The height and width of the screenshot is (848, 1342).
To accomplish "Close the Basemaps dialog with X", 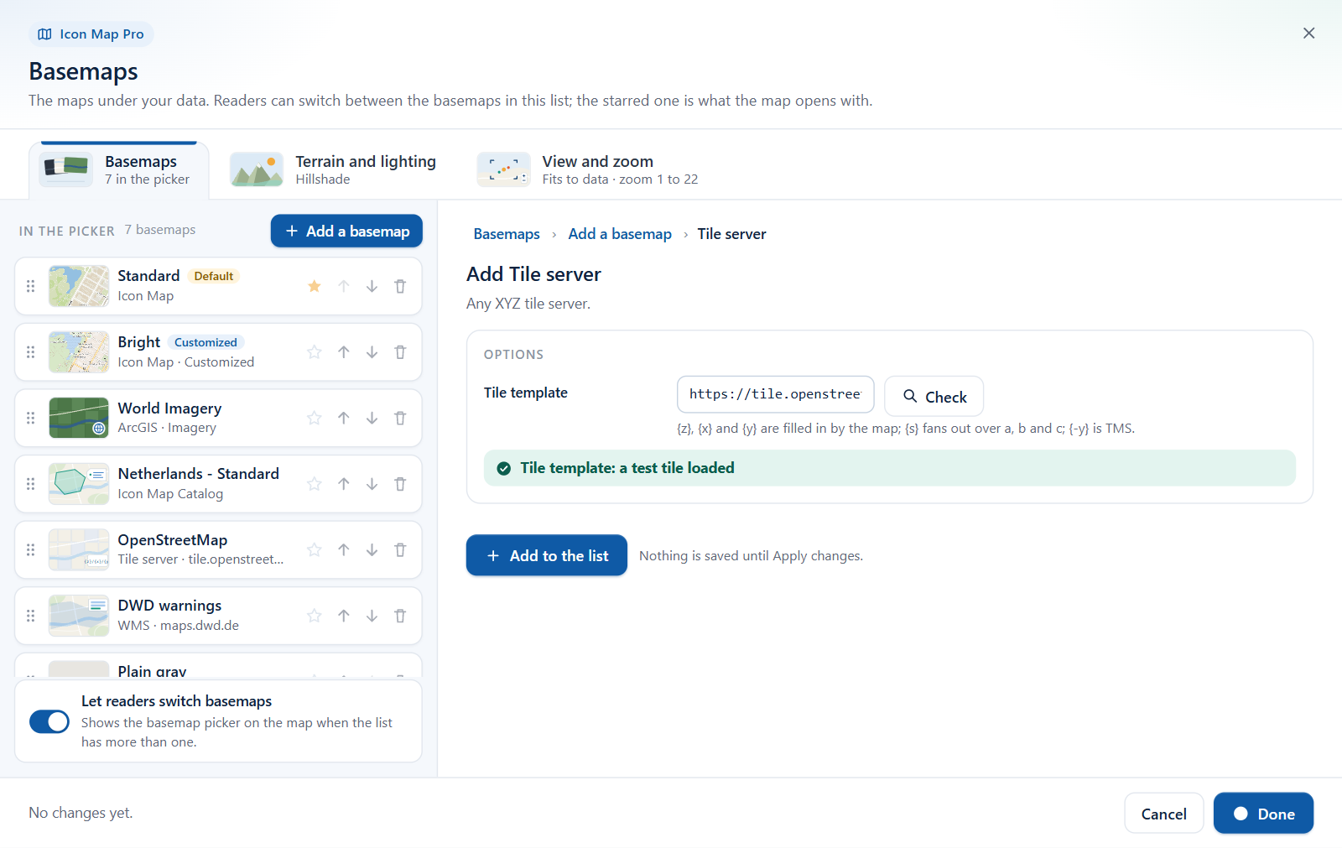I will (1308, 33).
